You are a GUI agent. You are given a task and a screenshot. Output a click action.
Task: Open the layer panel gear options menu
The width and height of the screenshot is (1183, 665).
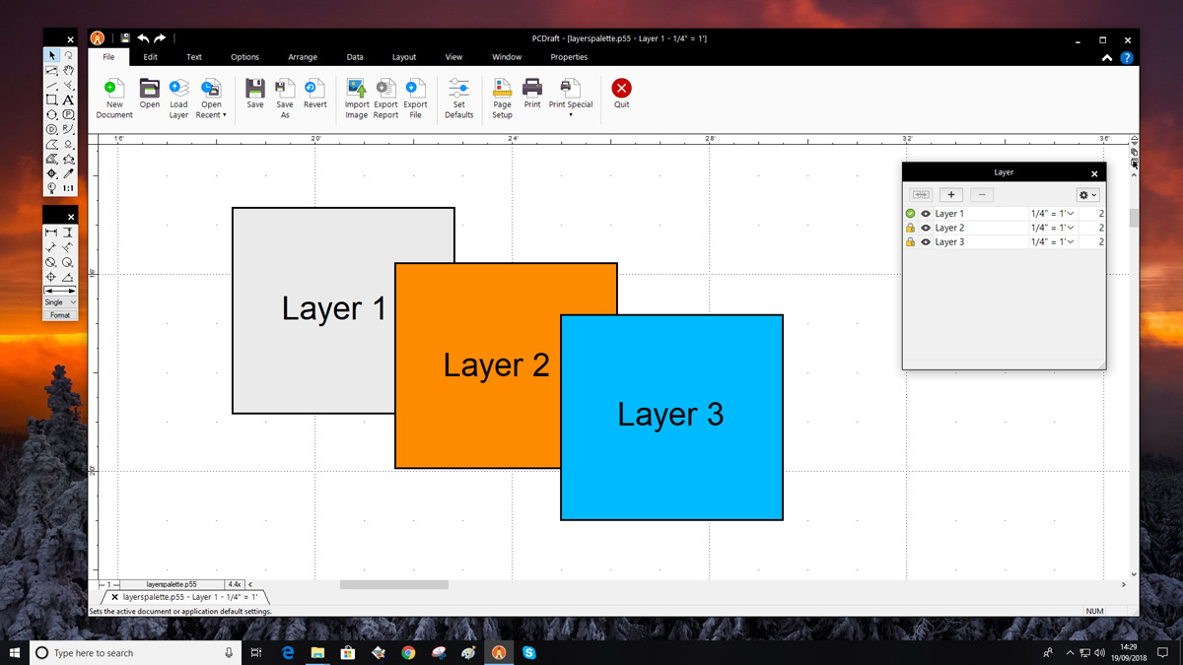coord(1086,195)
